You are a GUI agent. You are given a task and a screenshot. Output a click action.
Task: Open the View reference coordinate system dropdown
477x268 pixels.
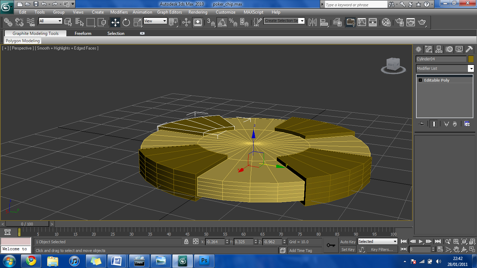[155, 21]
